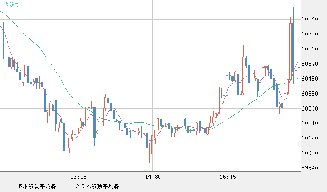Click the 59940 price axis label

click(x=310, y=168)
